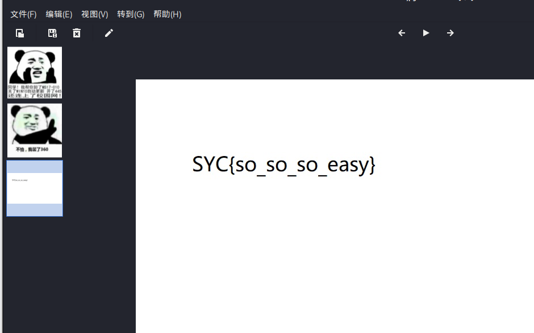The width and height of the screenshot is (534, 333).
Task: Start slideshow with the play button
Action: [426, 33]
